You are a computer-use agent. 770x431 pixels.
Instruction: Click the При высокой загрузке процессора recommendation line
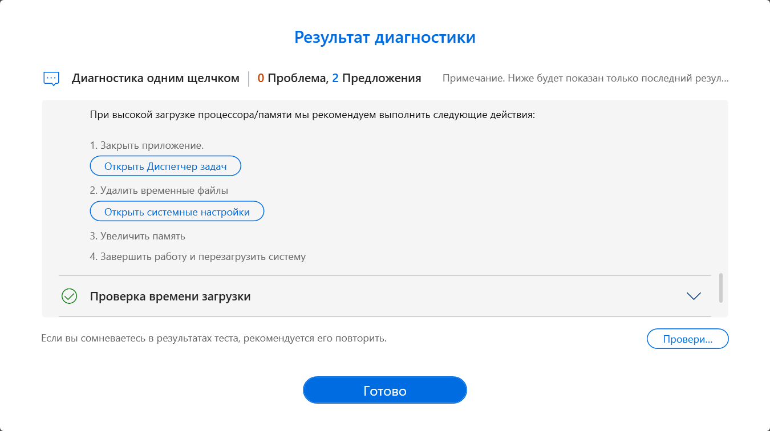[x=312, y=115]
